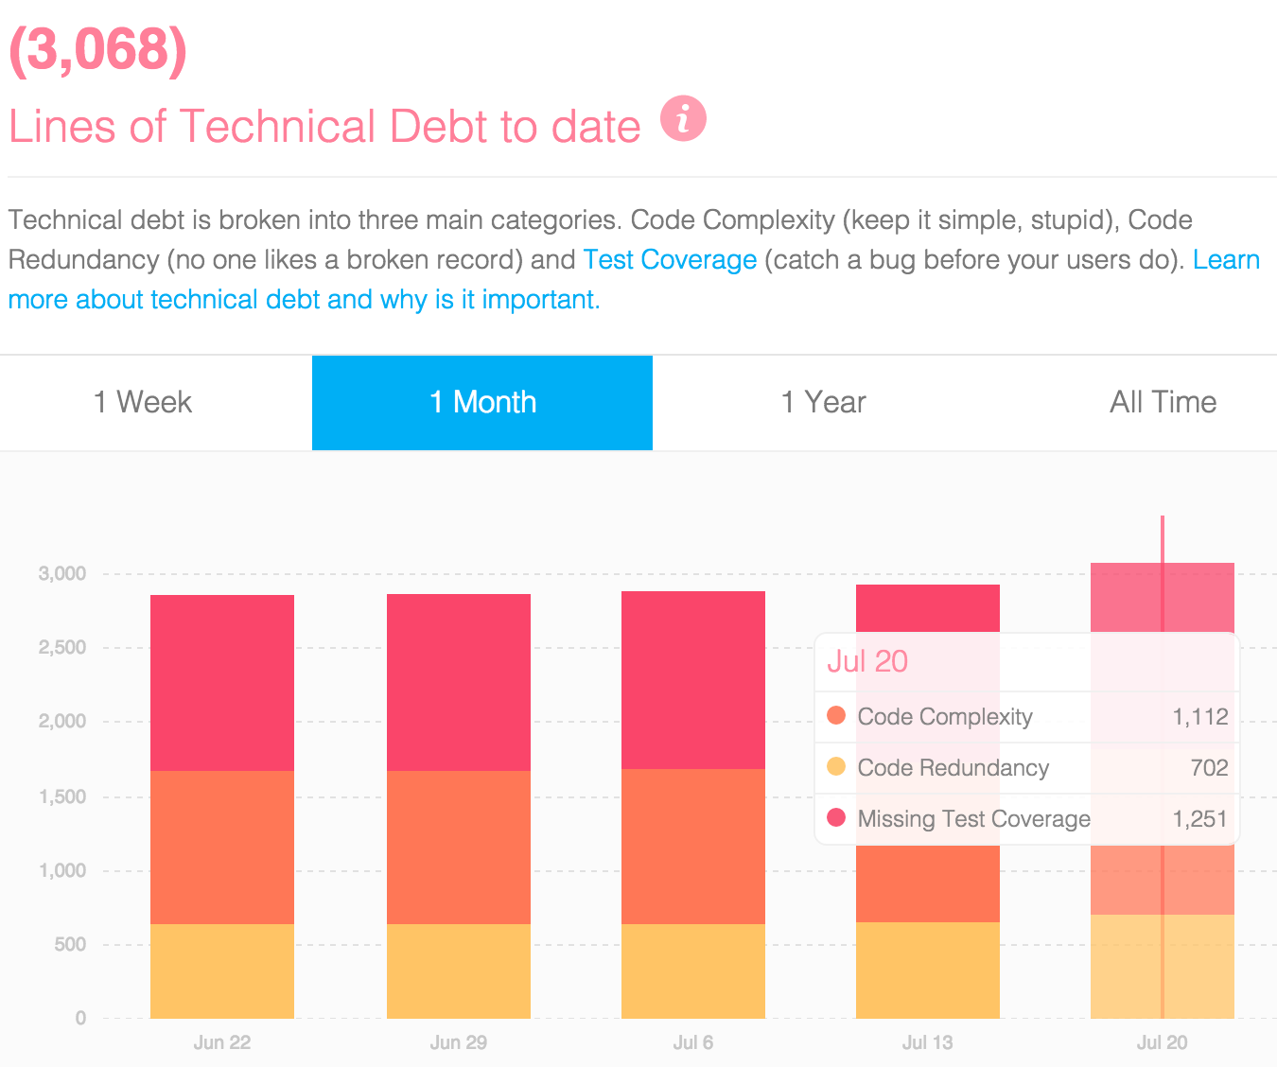Click the Code Complexity orange legend dot
The width and height of the screenshot is (1277, 1067).
point(836,715)
